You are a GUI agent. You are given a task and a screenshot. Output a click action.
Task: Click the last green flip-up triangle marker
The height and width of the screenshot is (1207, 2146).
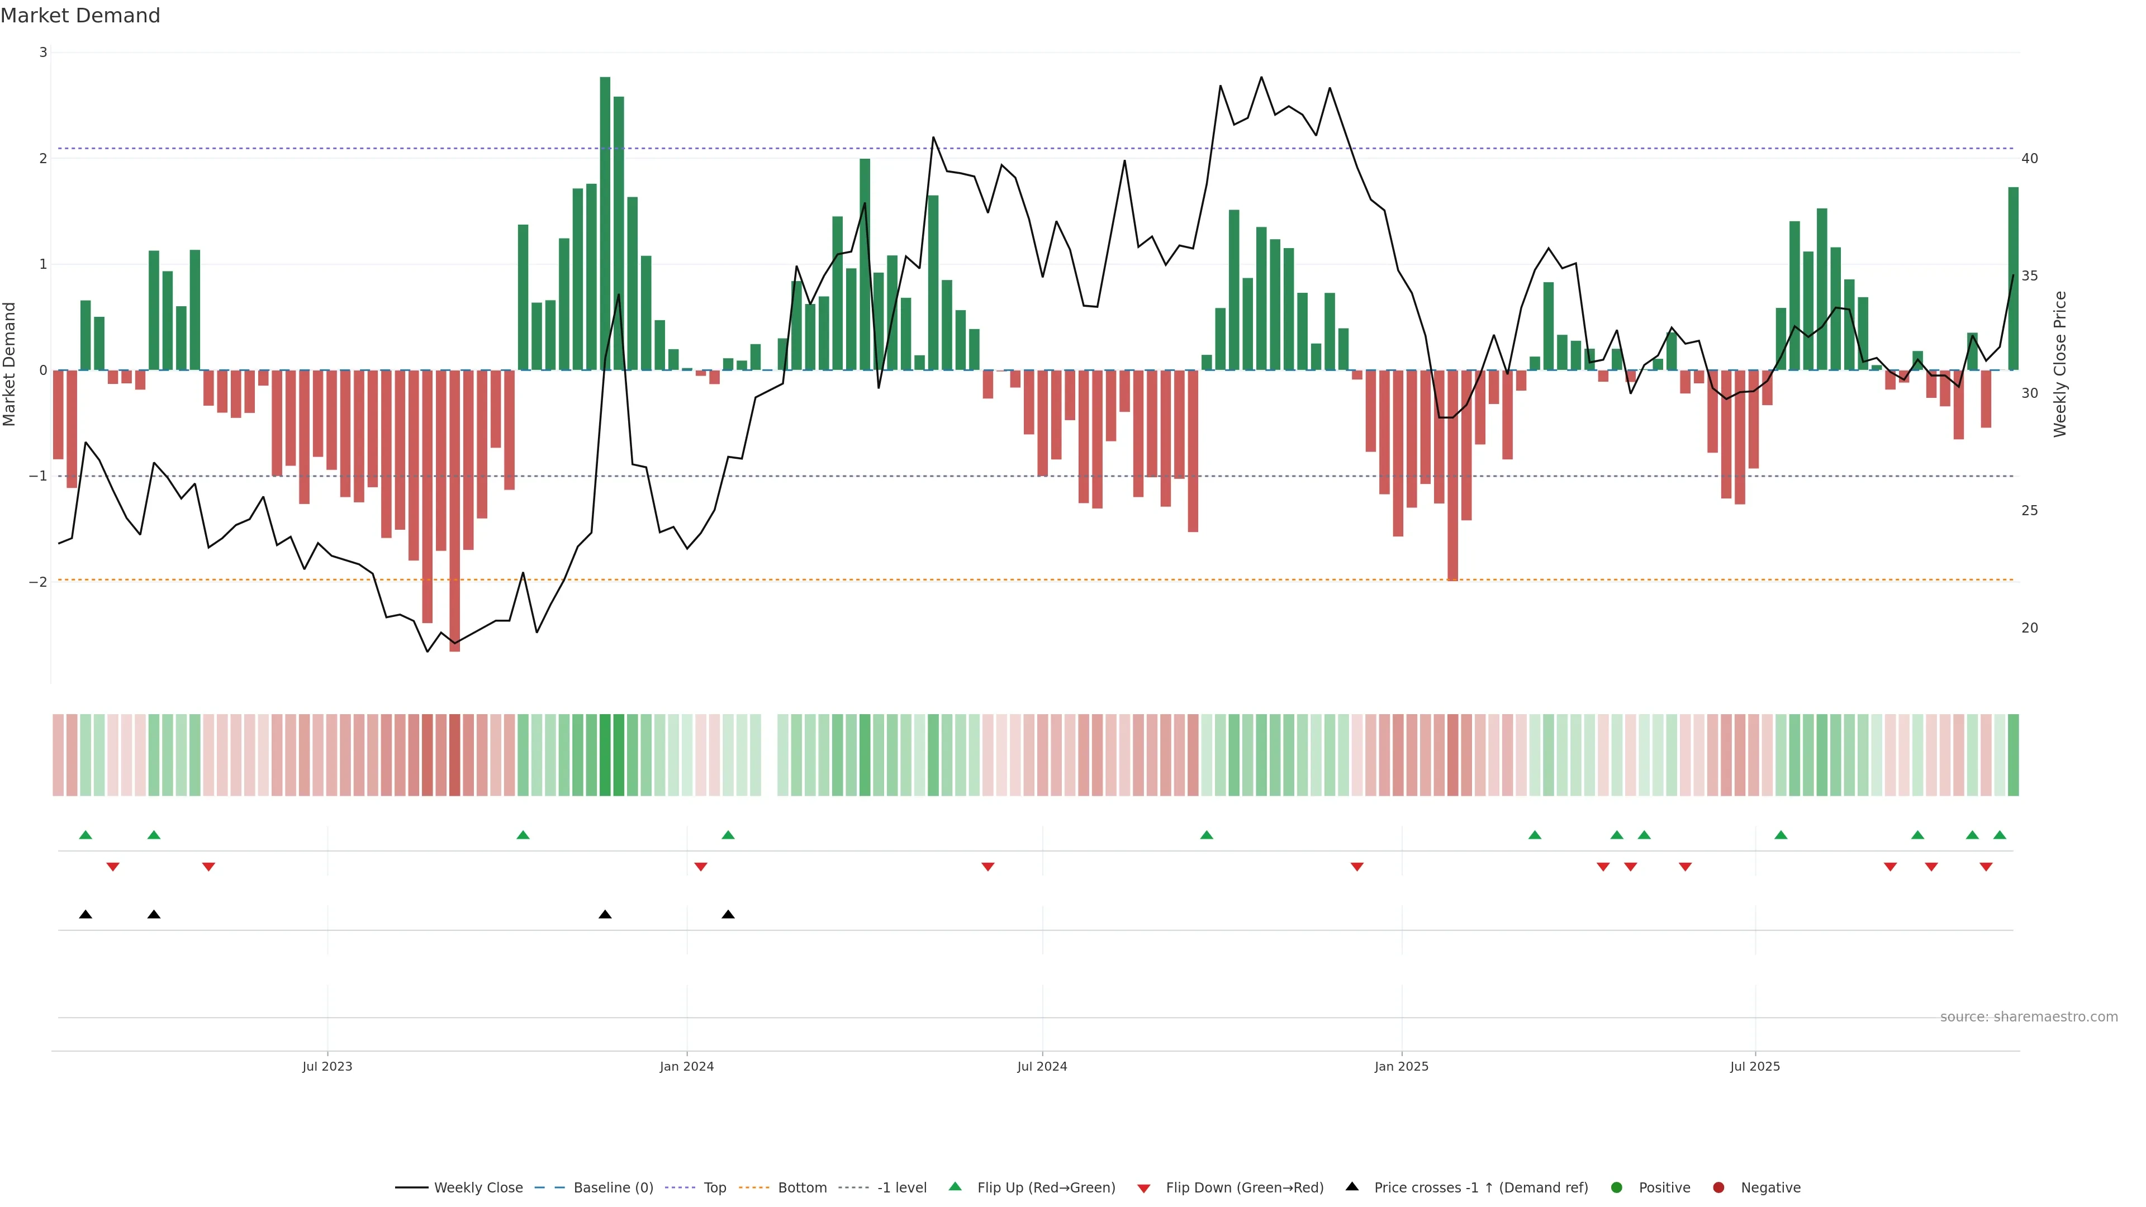[x=2000, y=835]
